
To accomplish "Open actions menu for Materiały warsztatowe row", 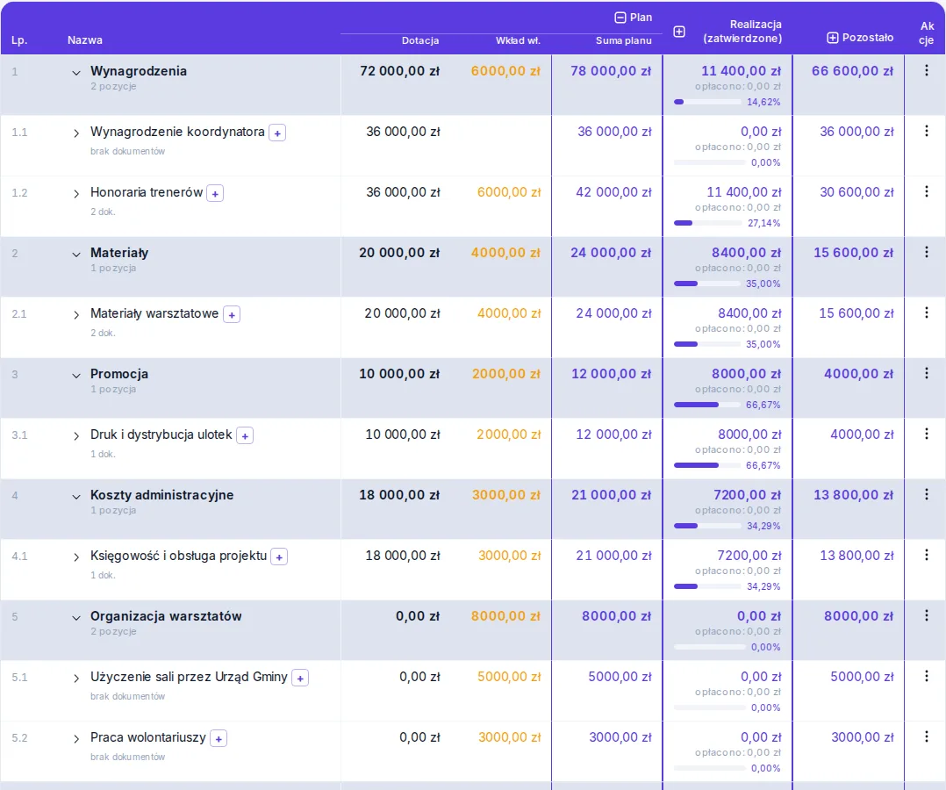I will pos(926,312).
